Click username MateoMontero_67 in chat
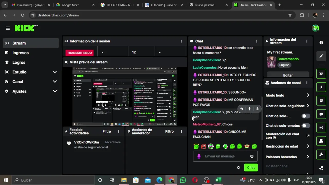The width and height of the screenshot is (329, 185). coord(207,124)
